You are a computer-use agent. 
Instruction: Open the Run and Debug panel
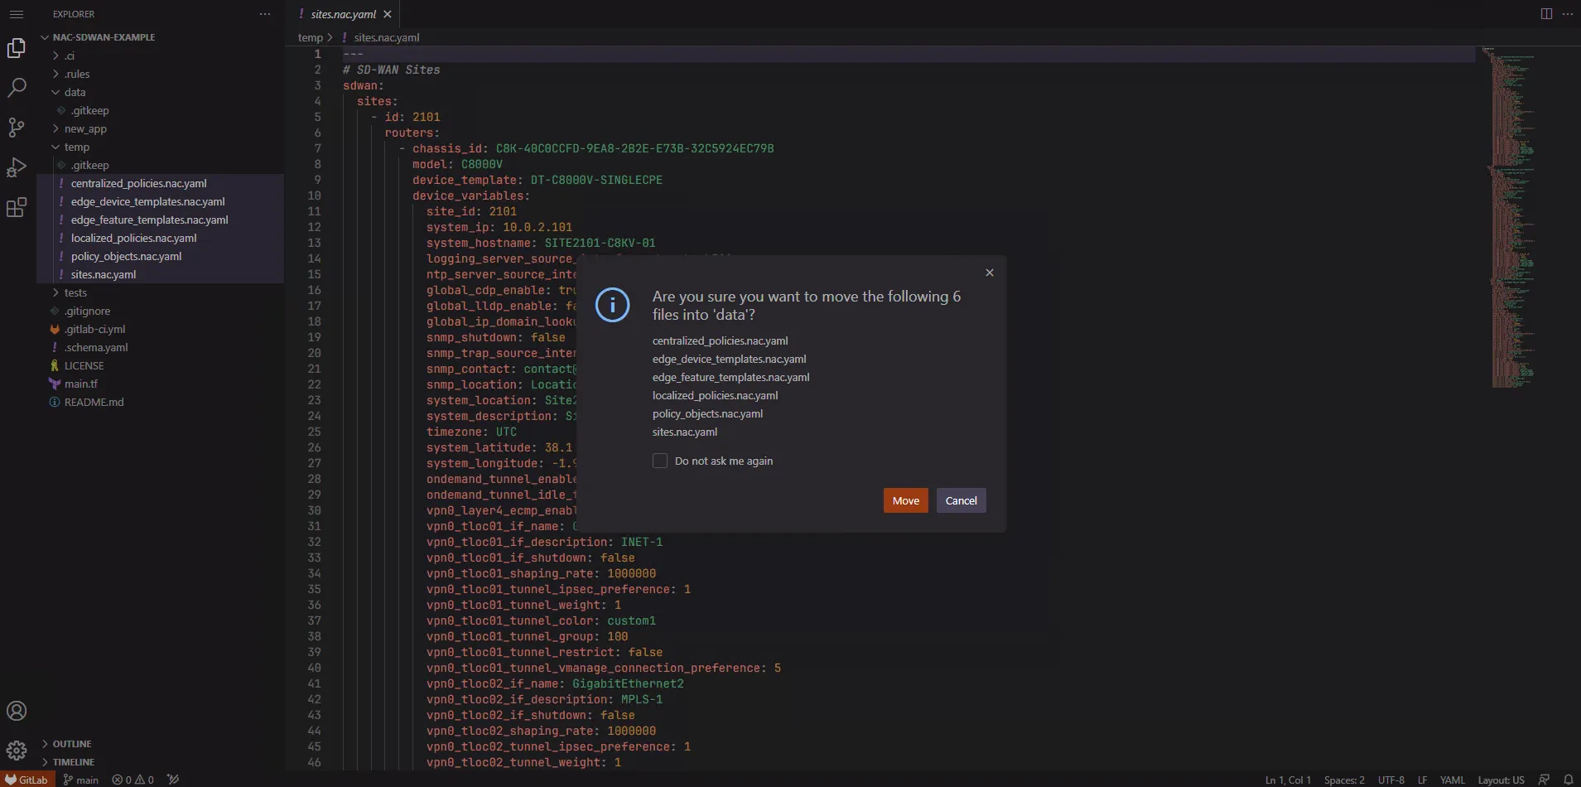pyautogui.click(x=17, y=167)
